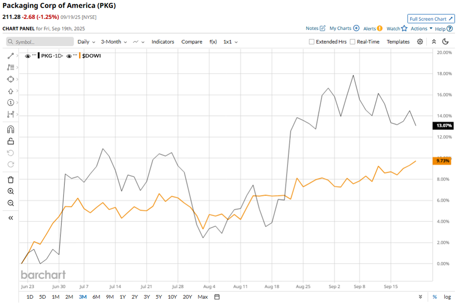Collapse the drawing tools sidebar
The width and height of the screenshot is (458, 303).
click(x=11, y=218)
